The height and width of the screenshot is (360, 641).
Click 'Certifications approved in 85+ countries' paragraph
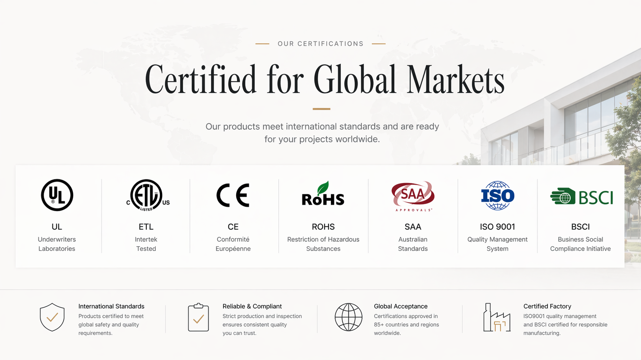point(406,325)
